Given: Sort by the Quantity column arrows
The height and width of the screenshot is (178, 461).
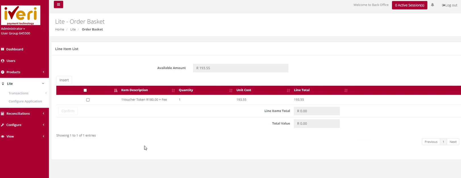Looking at the screenshot, I should [231, 90].
